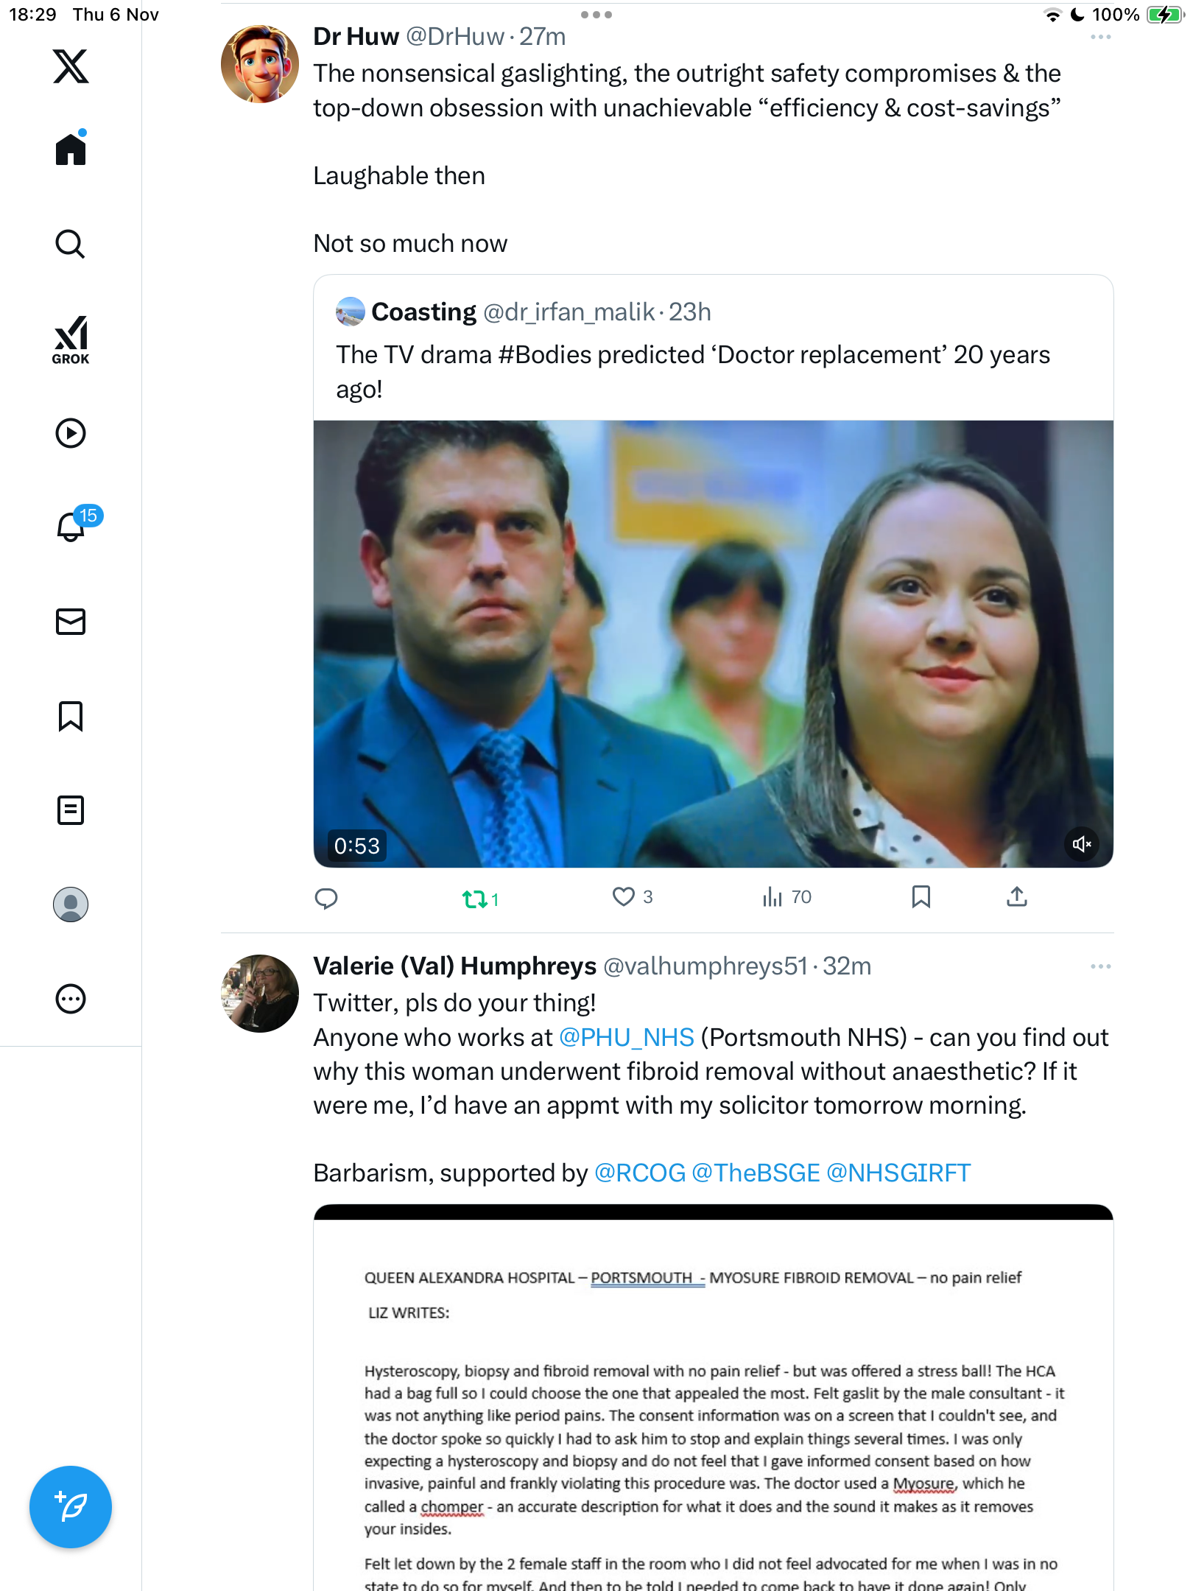This screenshot has height=1591, width=1193.
Task: Open direct messages envelope
Action: pyautogui.click(x=71, y=622)
